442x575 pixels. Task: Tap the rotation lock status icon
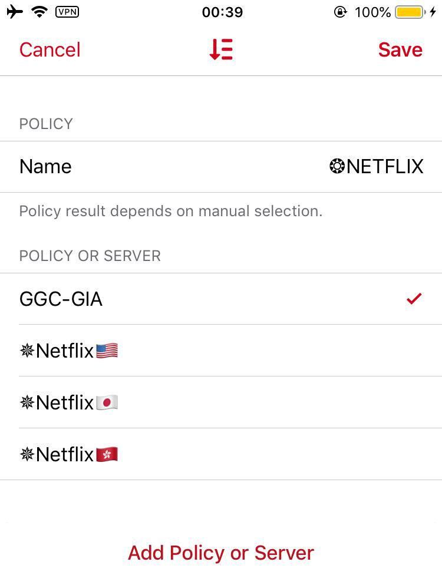click(340, 12)
